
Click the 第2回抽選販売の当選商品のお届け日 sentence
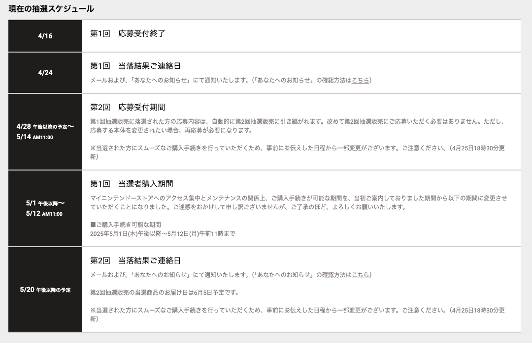(x=164, y=292)
